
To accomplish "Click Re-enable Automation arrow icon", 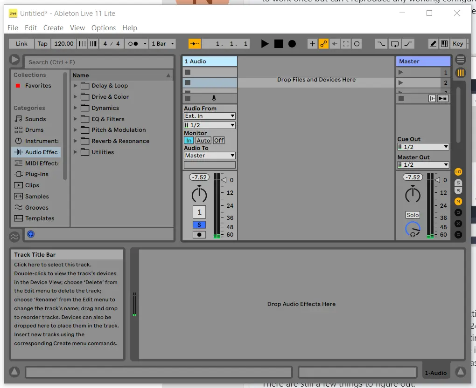I will pyautogui.click(x=335, y=44).
